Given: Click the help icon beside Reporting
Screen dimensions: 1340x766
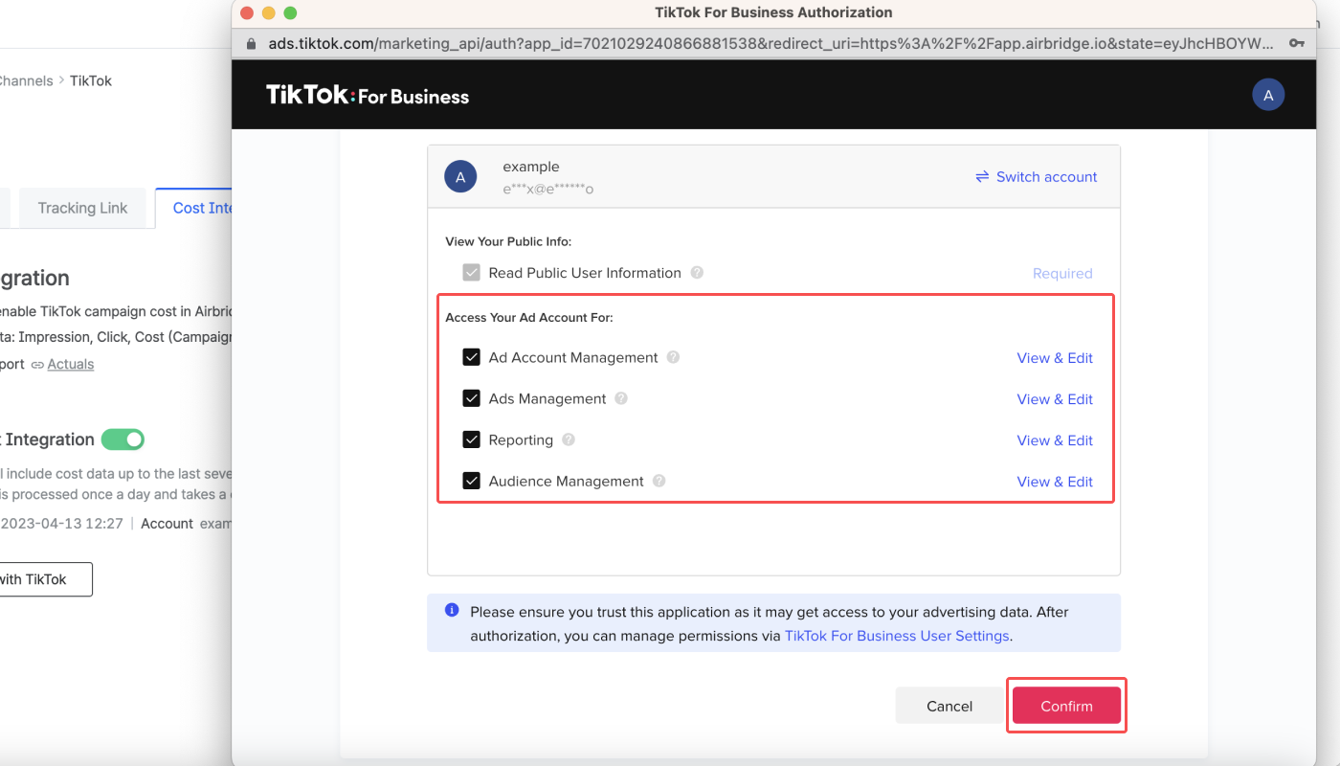Looking at the screenshot, I should pyautogui.click(x=569, y=439).
